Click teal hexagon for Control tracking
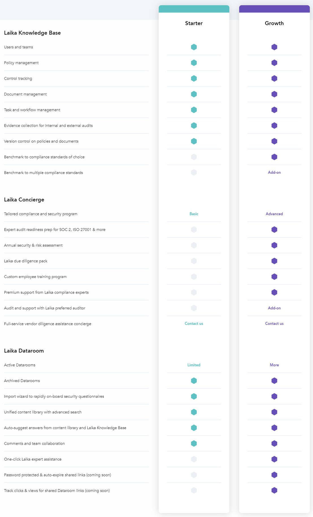This screenshot has width=313, height=517. [x=194, y=79]
